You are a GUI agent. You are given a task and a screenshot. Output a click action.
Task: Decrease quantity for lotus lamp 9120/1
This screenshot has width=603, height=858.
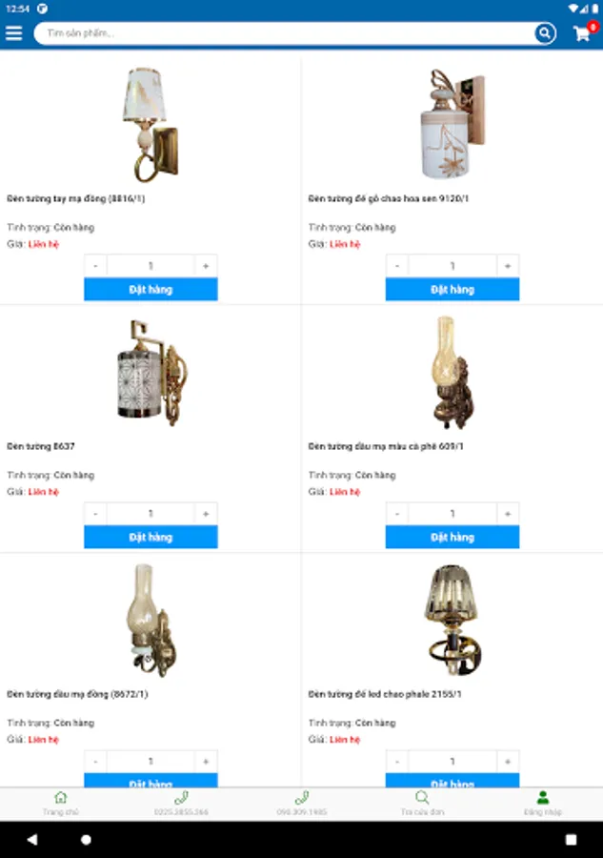pos(397,266)
